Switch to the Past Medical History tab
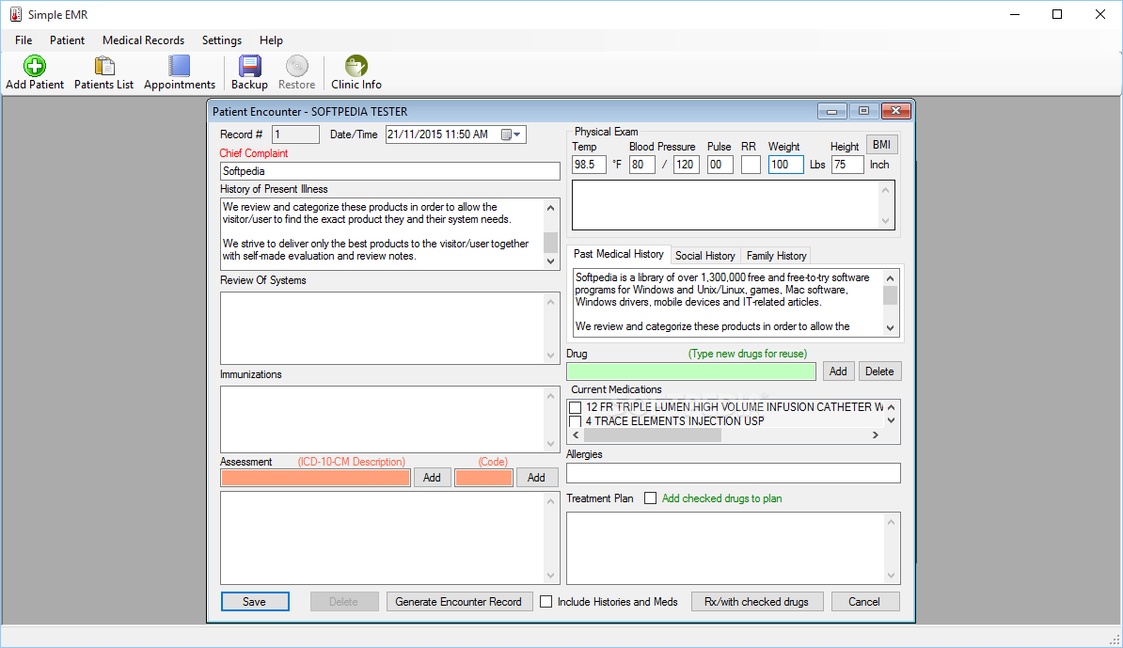The width and height of the screenshot is (1123, 648). tap(618, 254)
